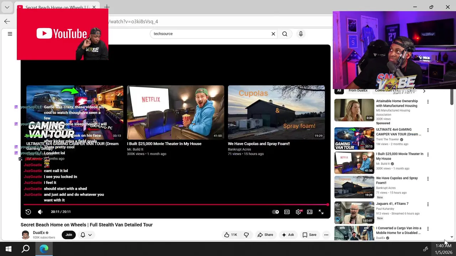The height and width of the screenshot is (256, 456).
Task: Dislike the video with thumbs-down
Action: 246,235
